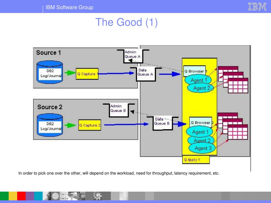Click the green square in footer strip
Screen dimensions: 271x203
(x=4, y=196)
